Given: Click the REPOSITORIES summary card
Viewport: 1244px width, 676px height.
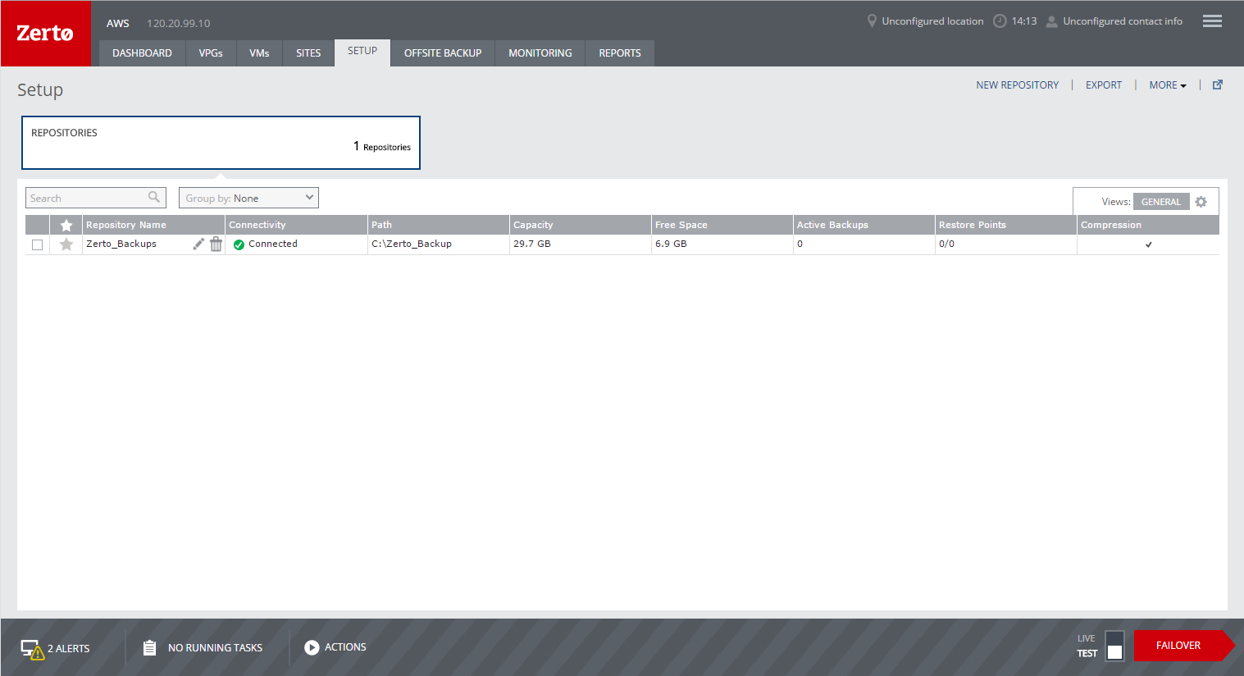Looking at the screenshot, I should click(221, 143).
